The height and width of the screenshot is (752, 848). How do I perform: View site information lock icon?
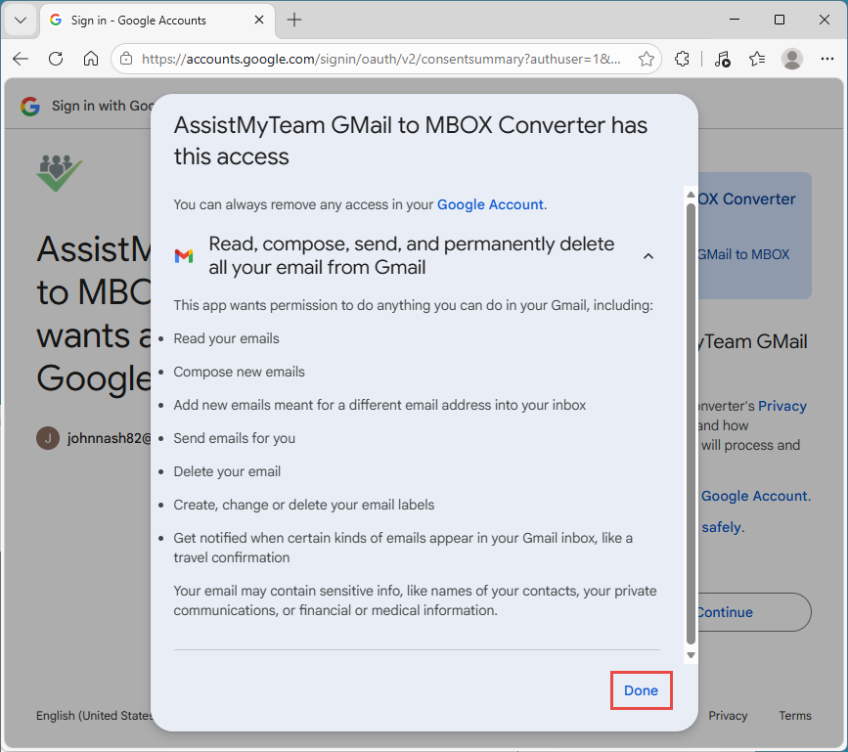tap(126, 59)
